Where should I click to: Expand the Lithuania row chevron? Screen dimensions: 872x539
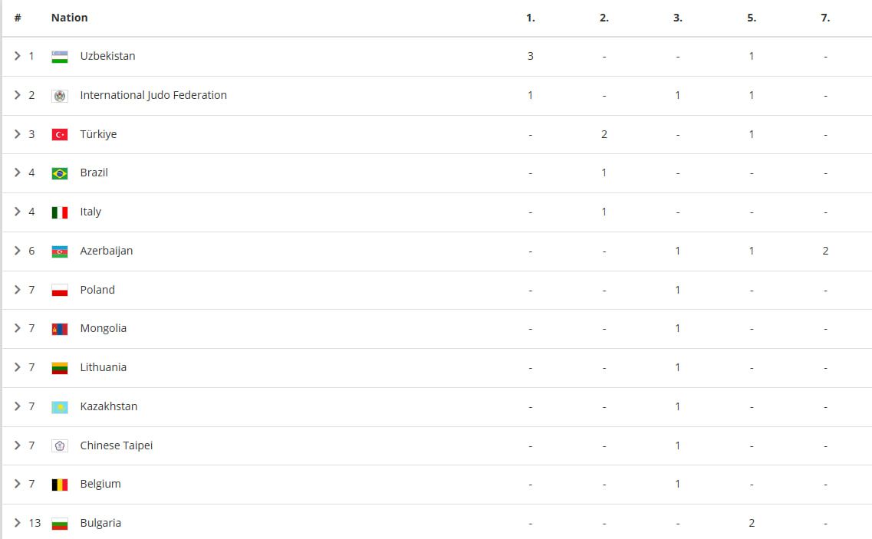click(17, 367)
